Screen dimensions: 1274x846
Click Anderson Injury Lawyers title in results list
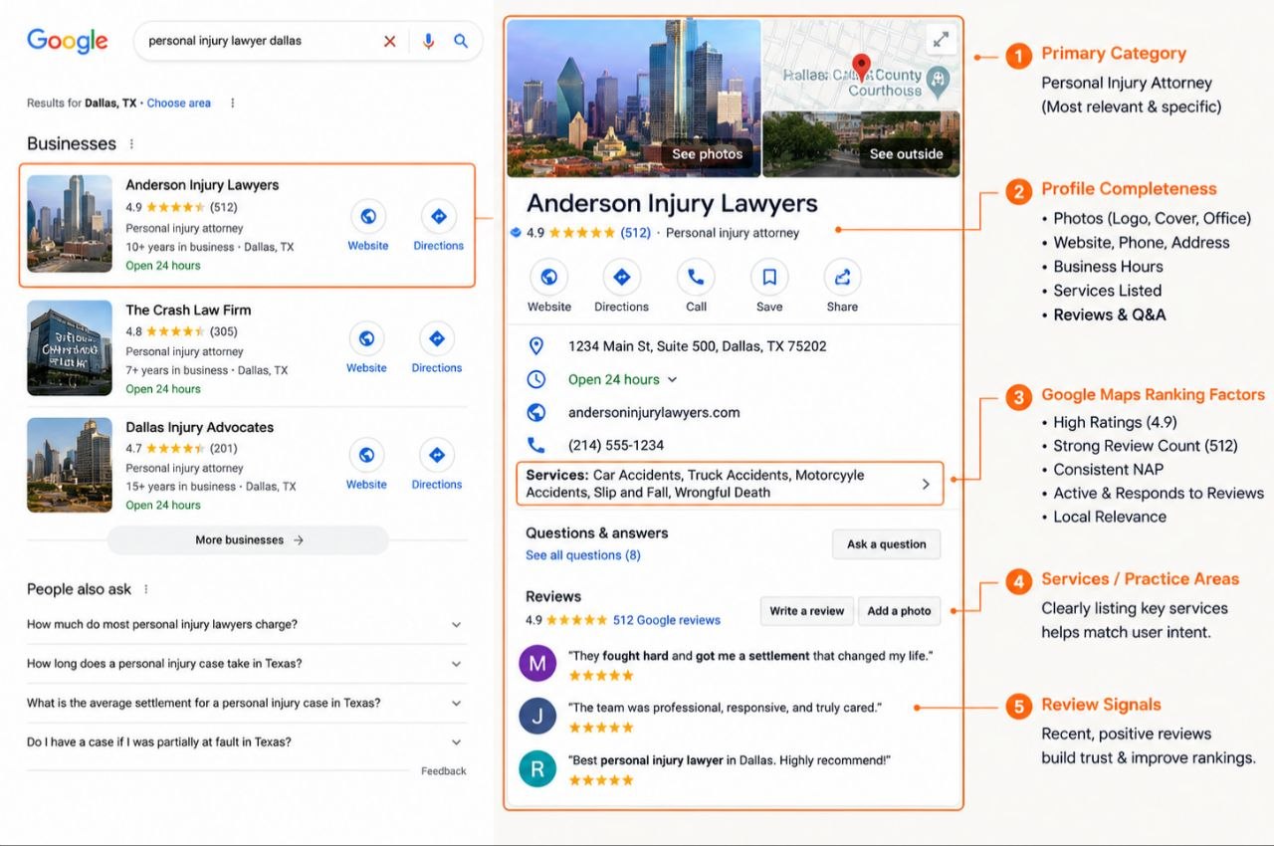pyautogui.click(x=202, y=185)
